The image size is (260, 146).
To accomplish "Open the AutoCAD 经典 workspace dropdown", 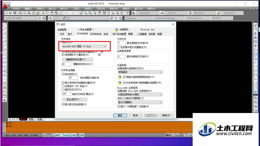I will point(20,18).
